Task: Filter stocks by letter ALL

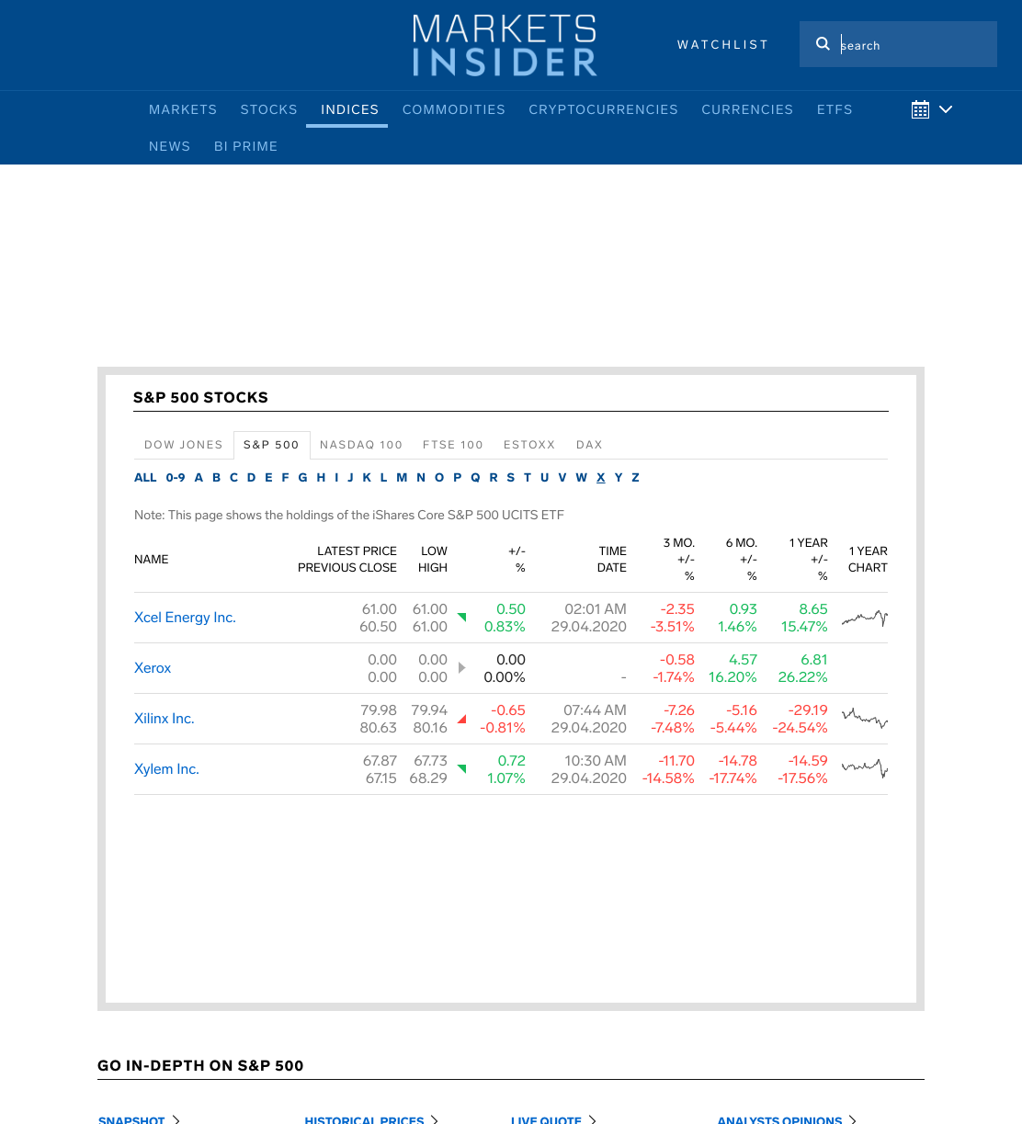Action: (x=145, y=478)
